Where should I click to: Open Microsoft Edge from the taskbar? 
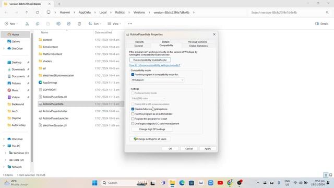pyautogui.click(x=182, y=183)
